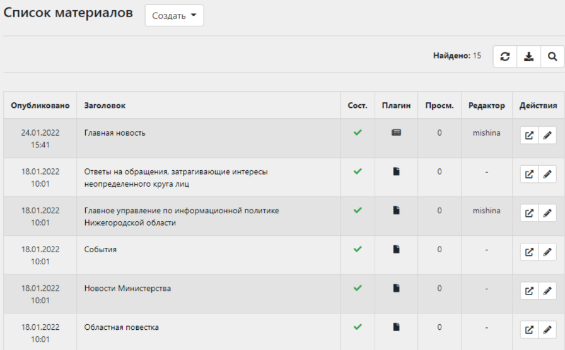This screenshot has width=565, height=350.
Task: Click the Просм. column header
Action: (x=440, y=105)
